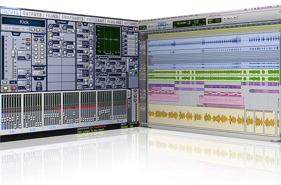281x185 pixels.
Task: Open the Ch 1: Stage1 15 input selector
Action: pos(15,28)
